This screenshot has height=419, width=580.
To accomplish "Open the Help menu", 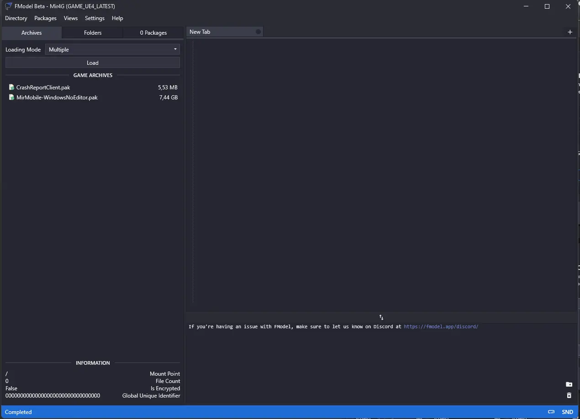I will pos(117,18).
